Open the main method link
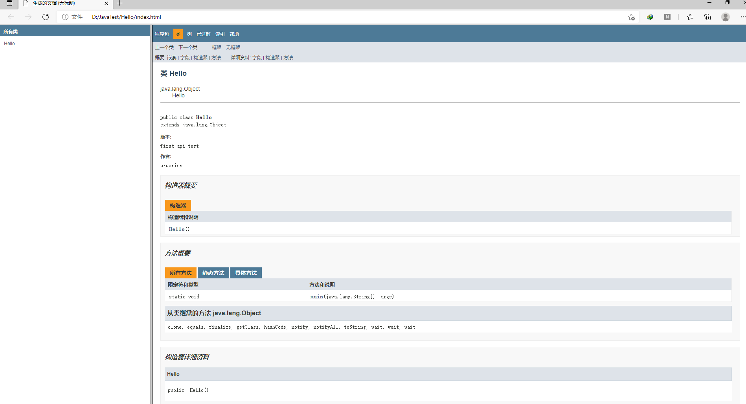Image resolution: width=746 pixels, height=404 pixels. click(316, 297)
